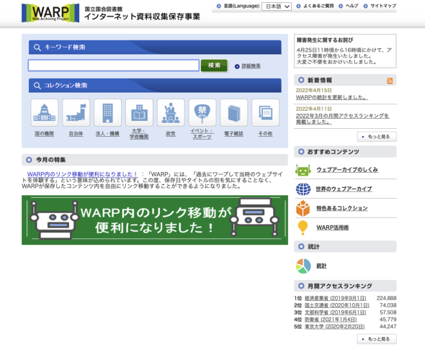Click もっと見る button under access ranking
The image size is (425, 352).
pyautogui.click(x=377, y=339)
